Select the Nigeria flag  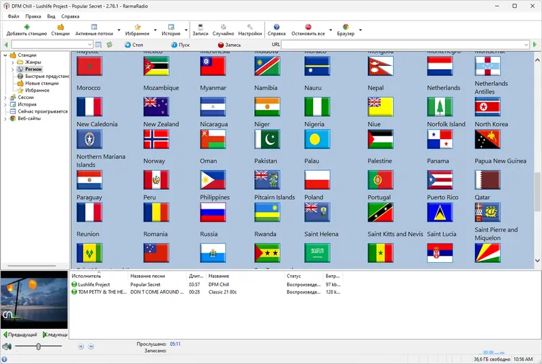pos(317,106)
